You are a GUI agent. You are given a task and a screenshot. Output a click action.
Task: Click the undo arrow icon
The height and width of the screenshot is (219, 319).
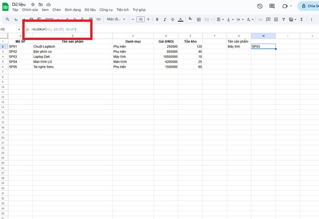(x=15, y=20)
